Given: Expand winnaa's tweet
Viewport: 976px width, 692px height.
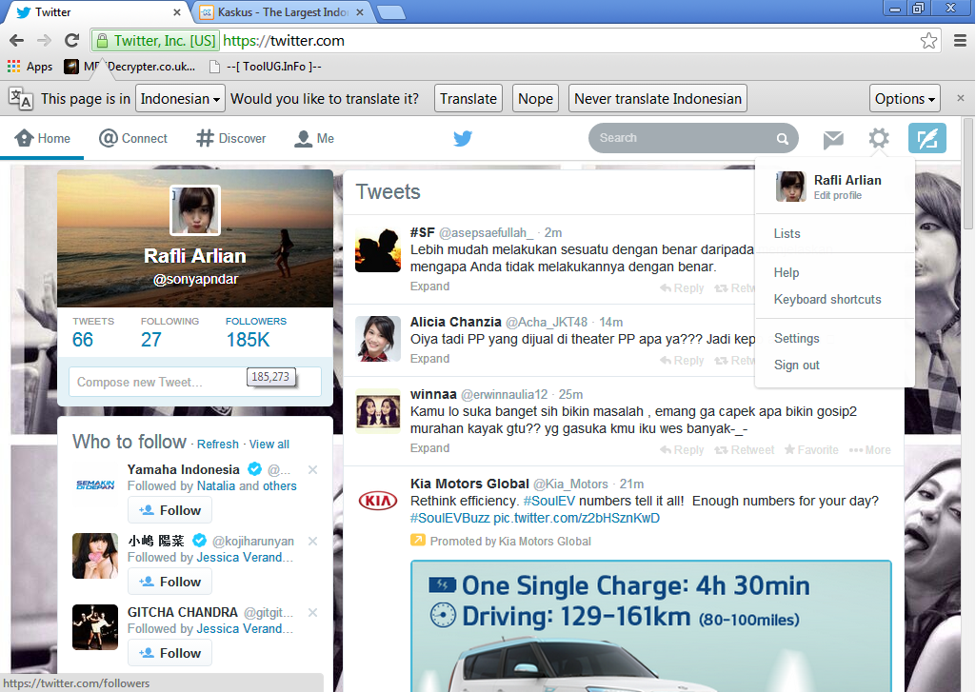Looking at the screenshot, I should (429, 448).
